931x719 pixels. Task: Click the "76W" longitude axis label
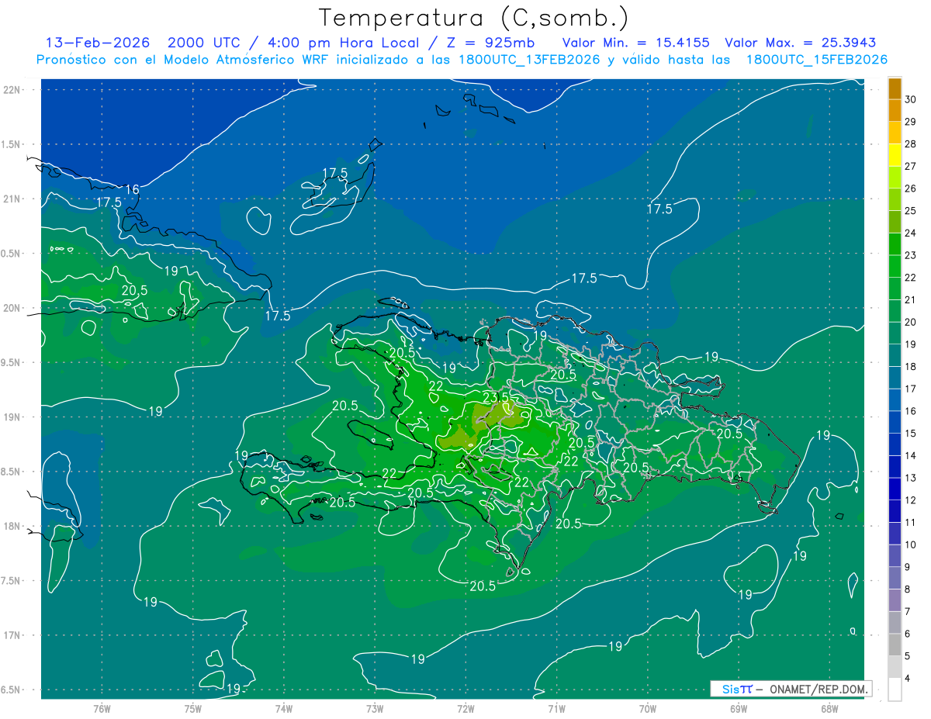(x=102, y=709)
